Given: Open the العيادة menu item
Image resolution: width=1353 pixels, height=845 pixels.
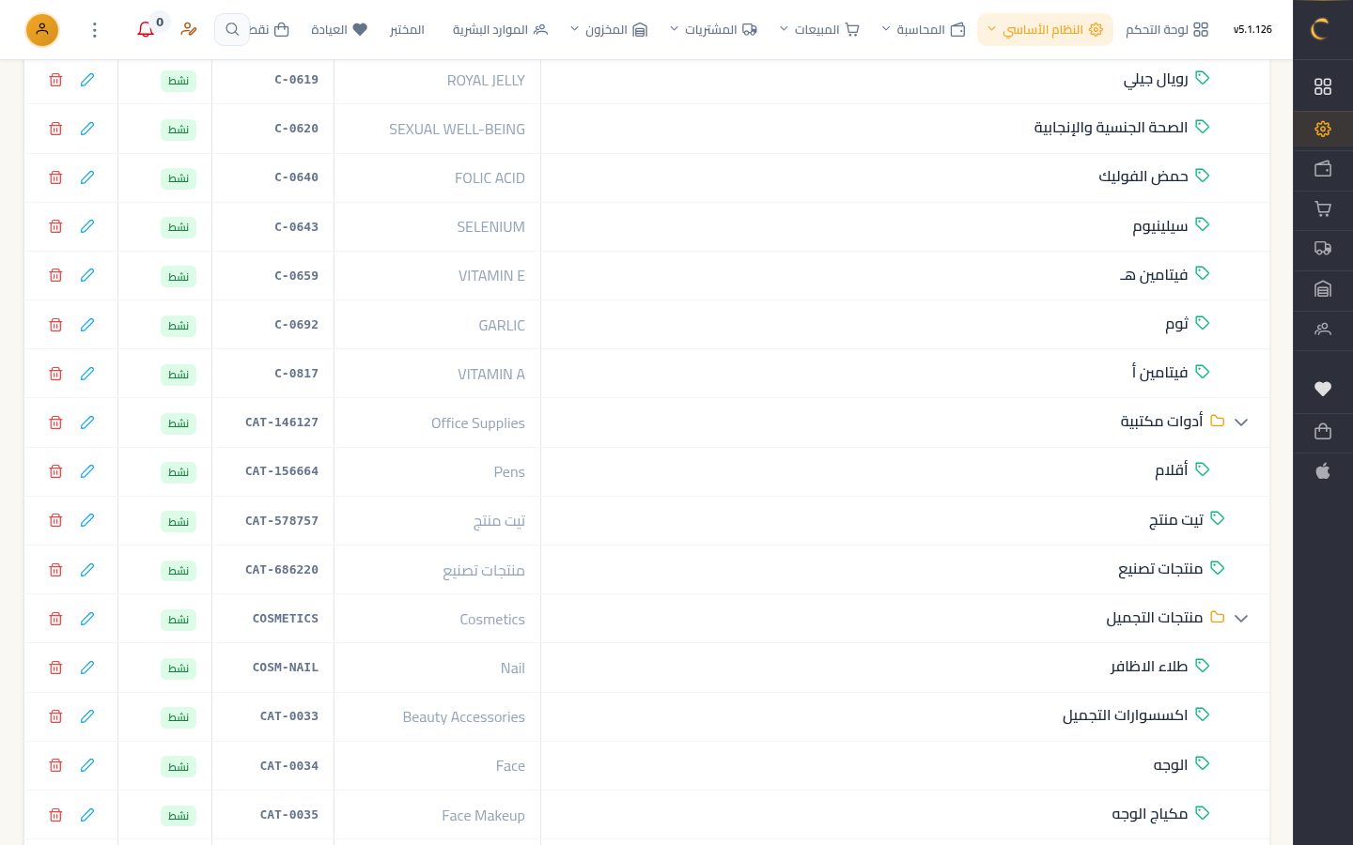Looking at the screenshot, I should tap(339, 29).
